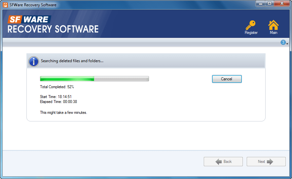Maximize the SFWare Recovery Software window

click(269, 4)
